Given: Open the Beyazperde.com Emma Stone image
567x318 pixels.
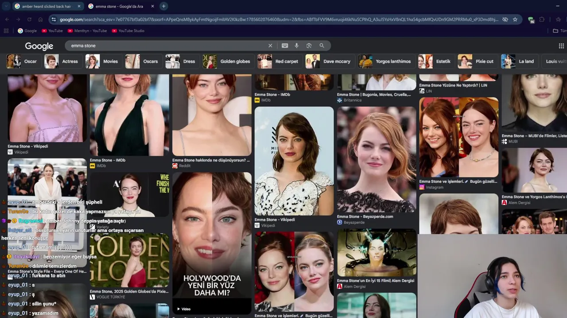Looking at the screenshot, I should pos(377,159).
